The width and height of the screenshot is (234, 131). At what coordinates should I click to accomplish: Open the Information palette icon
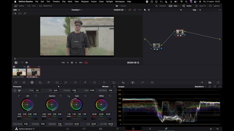[x=218, y=83]
